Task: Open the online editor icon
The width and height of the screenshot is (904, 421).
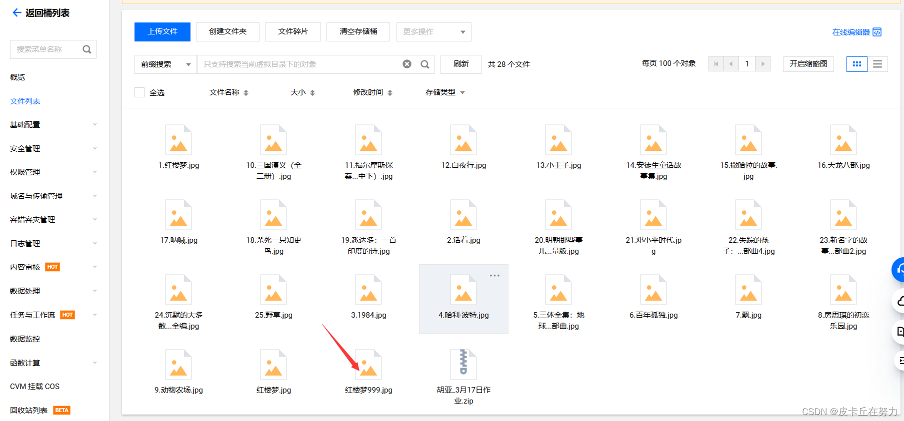Action: (x=877, y=32)
